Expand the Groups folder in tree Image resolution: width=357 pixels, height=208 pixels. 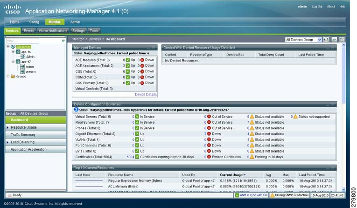[8, 76]
